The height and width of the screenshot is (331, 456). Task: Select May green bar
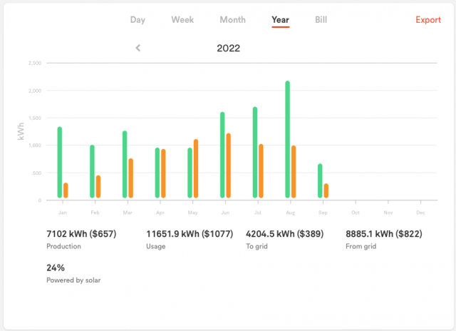click(190, 173)
